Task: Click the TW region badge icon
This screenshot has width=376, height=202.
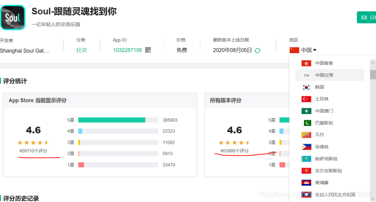Action: click(306, 75)
